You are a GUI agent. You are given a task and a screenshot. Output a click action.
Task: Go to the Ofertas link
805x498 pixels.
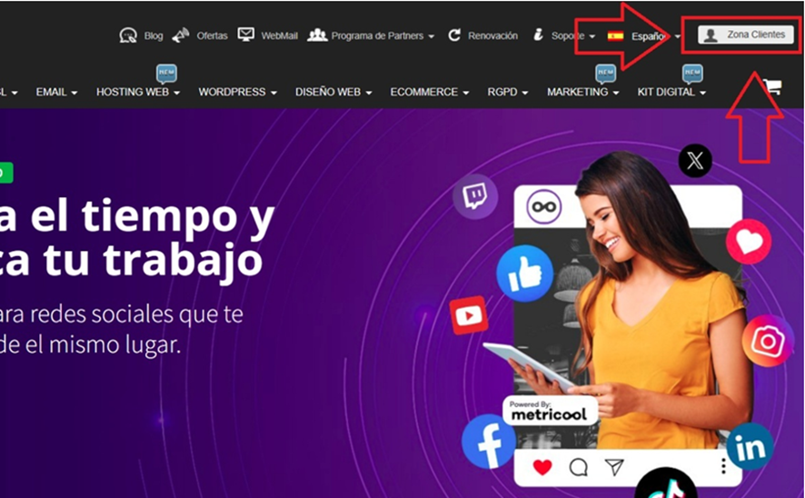pos(200,36)
